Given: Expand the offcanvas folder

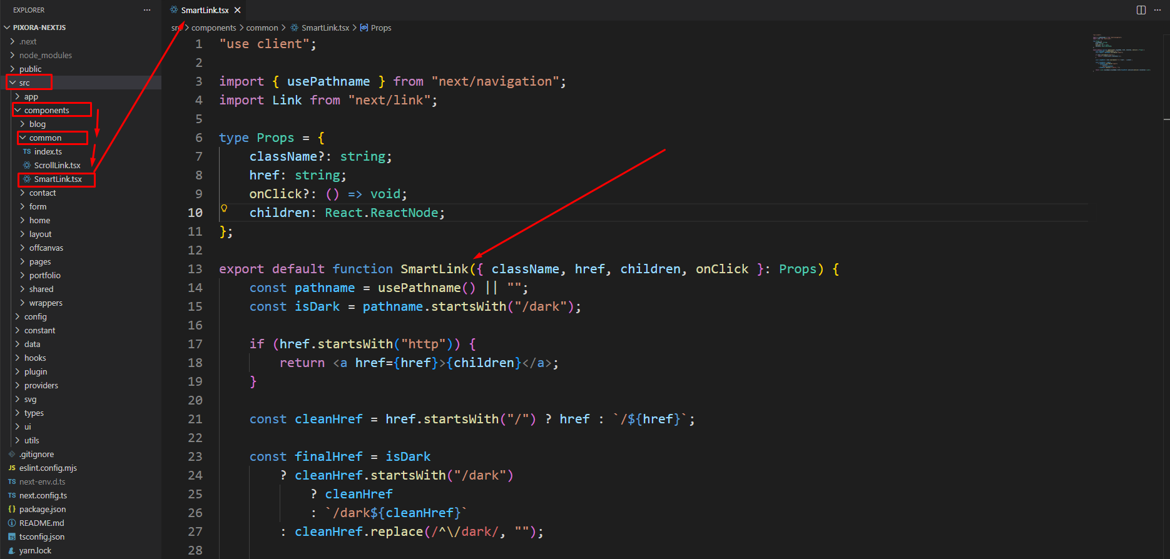Looking at the screenshot, I should click(23, 248).
